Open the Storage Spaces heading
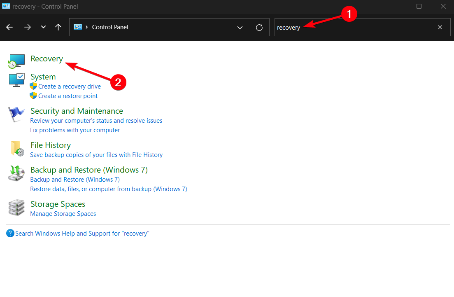Image resolution: width=454 pixels, height=297 pixels. pyautogui.click(x=58, y=204)
